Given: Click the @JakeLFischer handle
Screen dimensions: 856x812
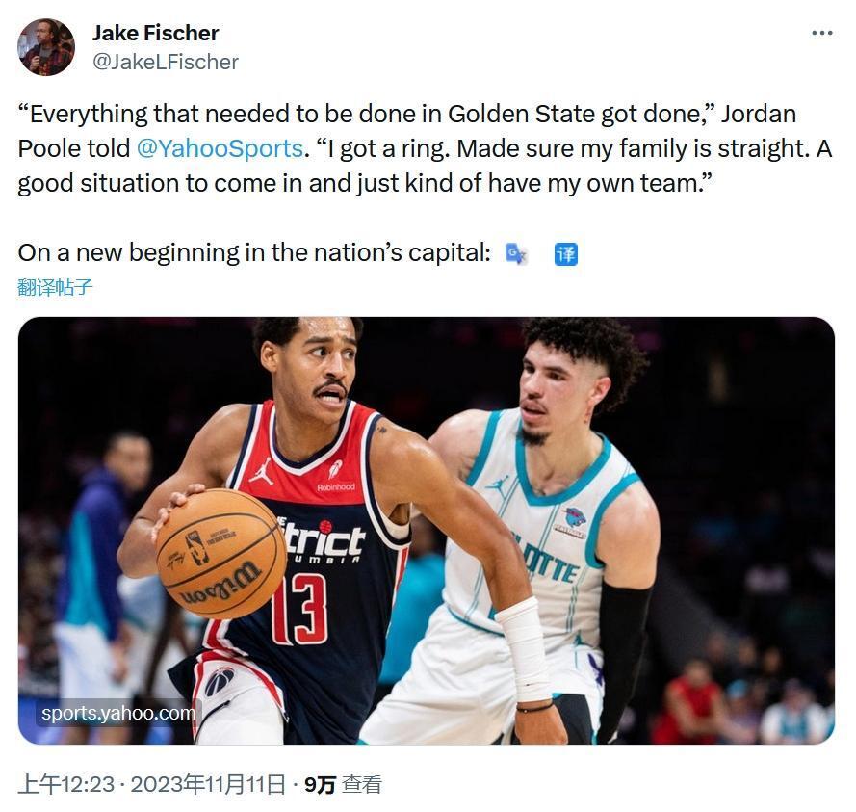Looking at the screenshot, I should [x=165, y=63].
